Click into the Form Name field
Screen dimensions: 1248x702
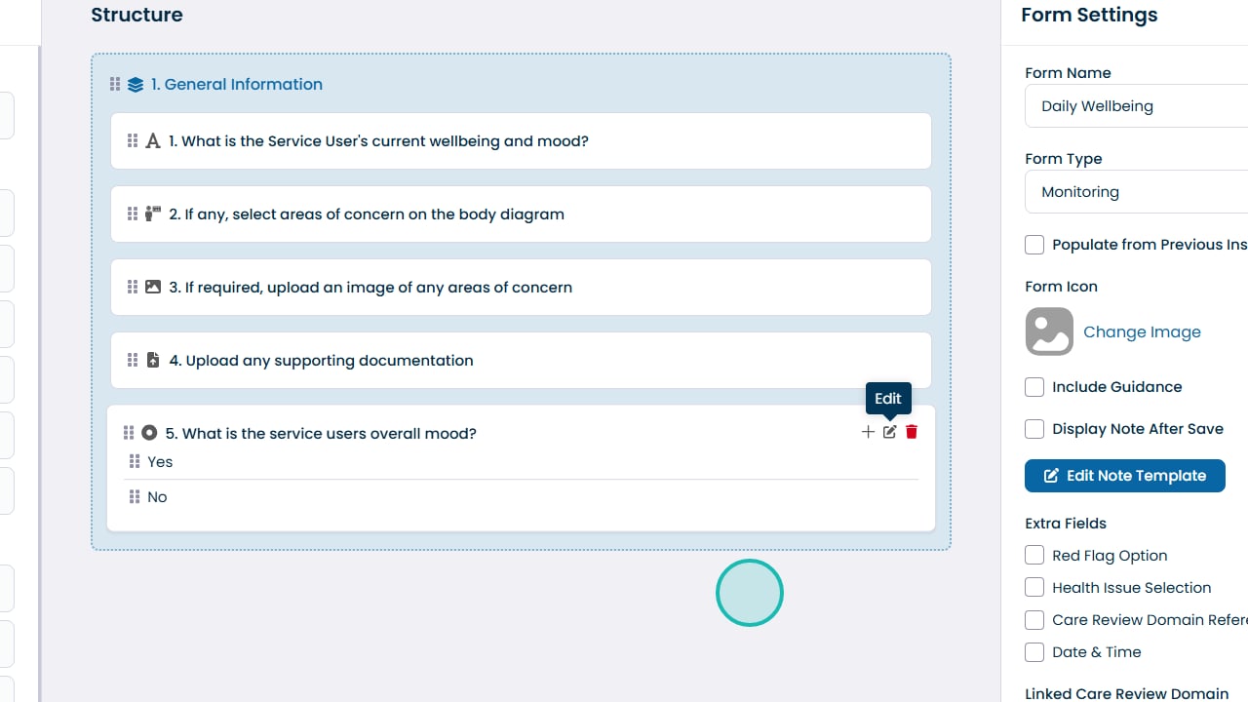tap(1136, 106)
